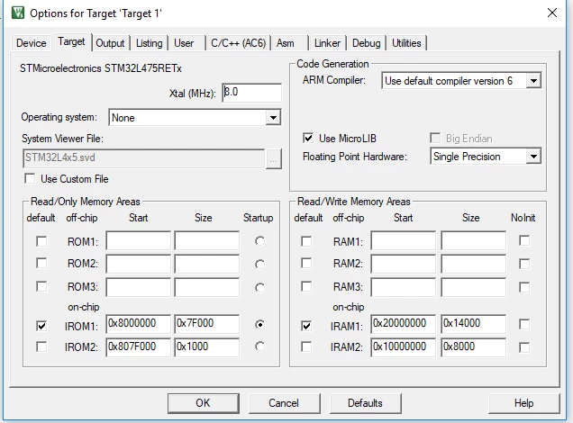This screenshot has width=573, height=423.
Task: Edit the IRAM1 Size value 0x14000
Action: tap(474, 324)
